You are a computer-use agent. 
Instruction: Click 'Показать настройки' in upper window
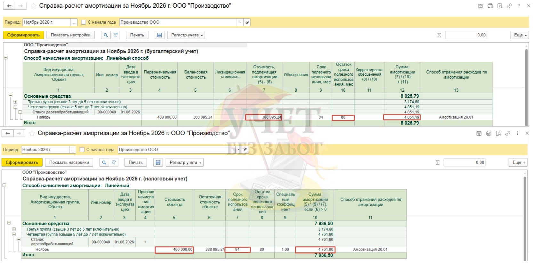click(x=70, y=35)
